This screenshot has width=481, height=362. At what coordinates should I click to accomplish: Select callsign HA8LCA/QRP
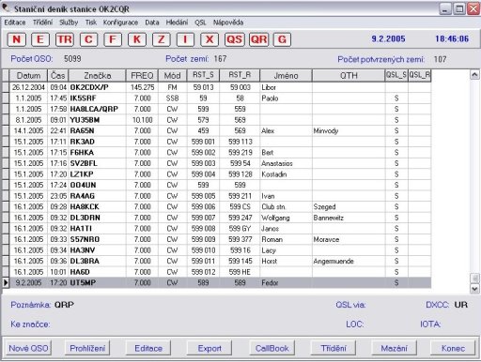pos(94,109)
